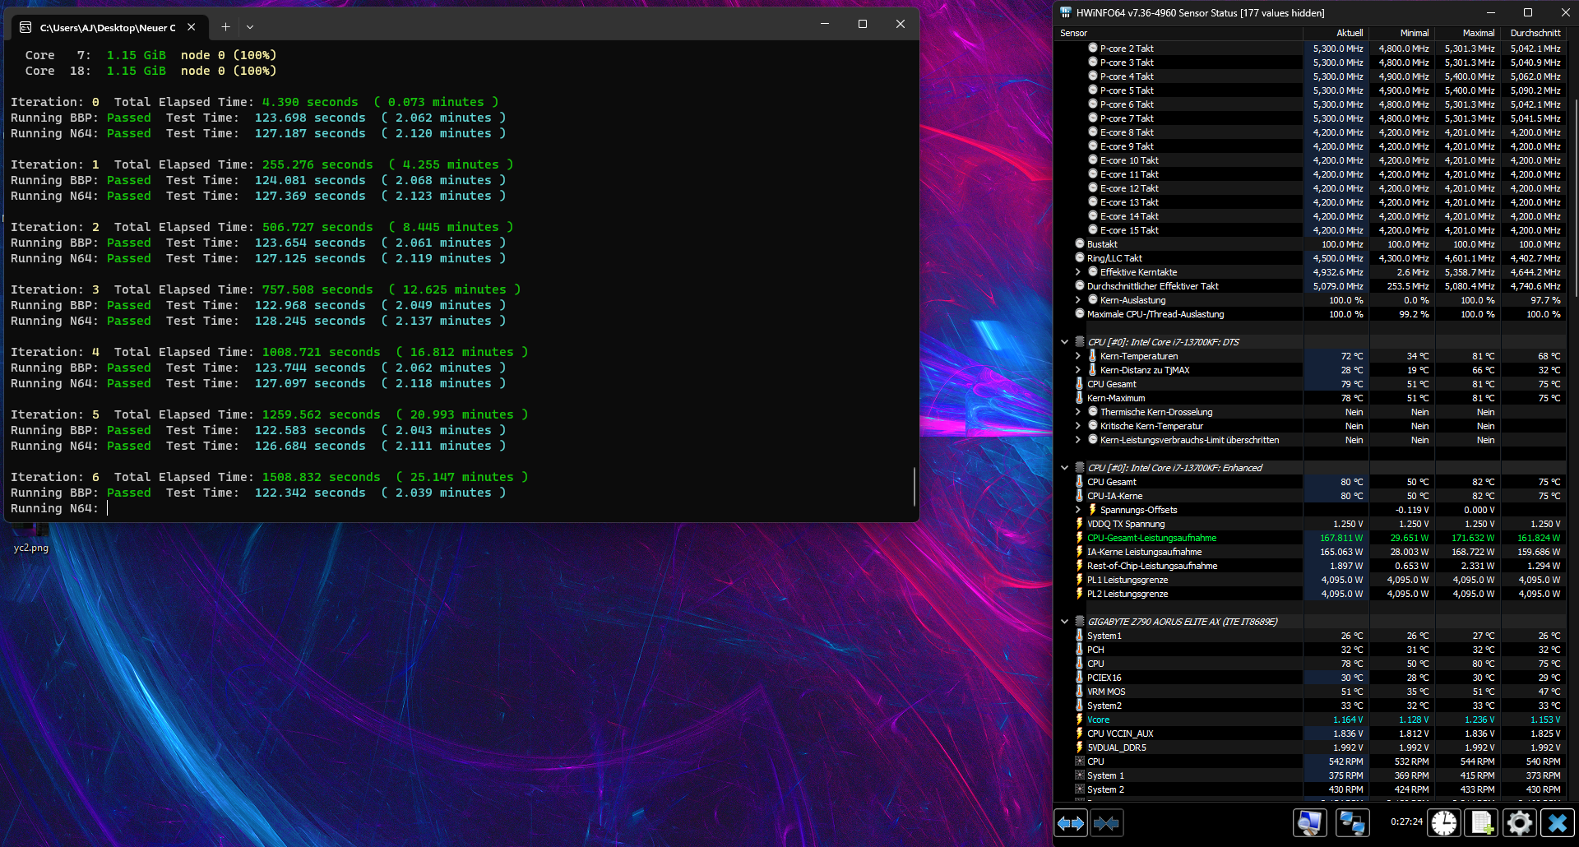
Task: Open the HWiNFO remote center networked monitors icon
Action: point(1352,822)
